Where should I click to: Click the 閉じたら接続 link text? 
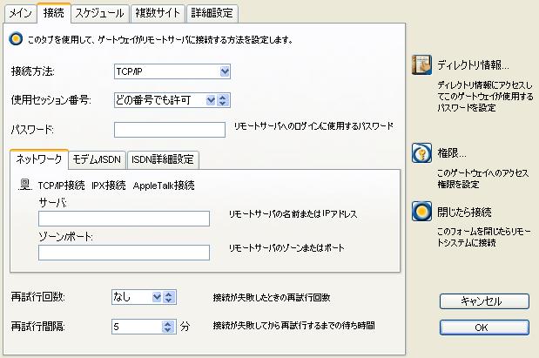click(464, 212)
